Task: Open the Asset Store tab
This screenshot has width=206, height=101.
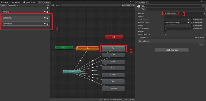Action: 29,2
